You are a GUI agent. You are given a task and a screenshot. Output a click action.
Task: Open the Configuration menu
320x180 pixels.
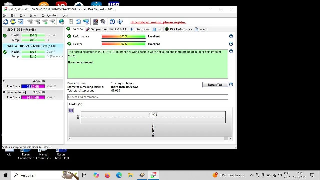coord(49,15)
